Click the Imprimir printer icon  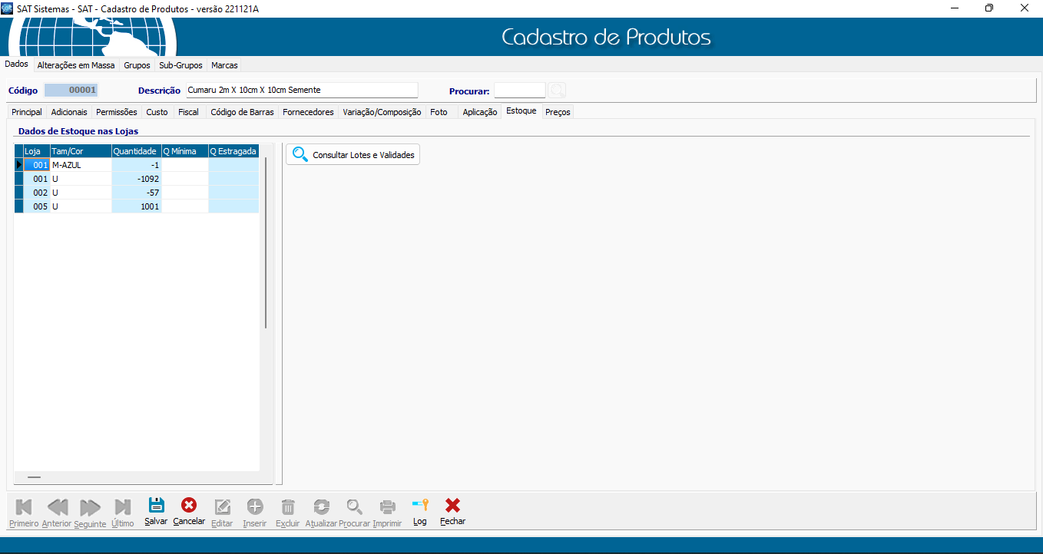pos(387,506)
